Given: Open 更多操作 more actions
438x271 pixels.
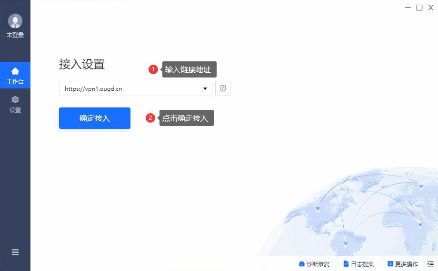Looking at the screenshot, I should tap(402, 264).
